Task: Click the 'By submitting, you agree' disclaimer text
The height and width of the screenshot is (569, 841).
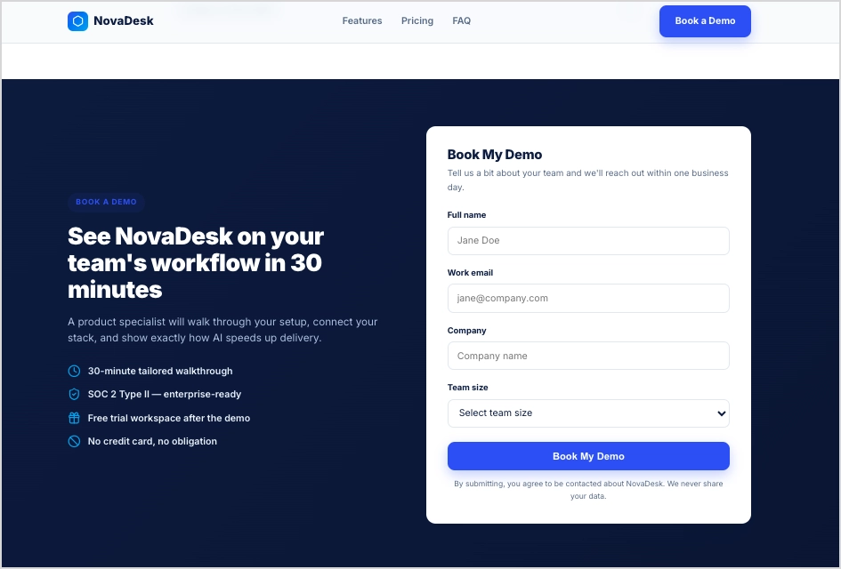Action: click(588, 490)
